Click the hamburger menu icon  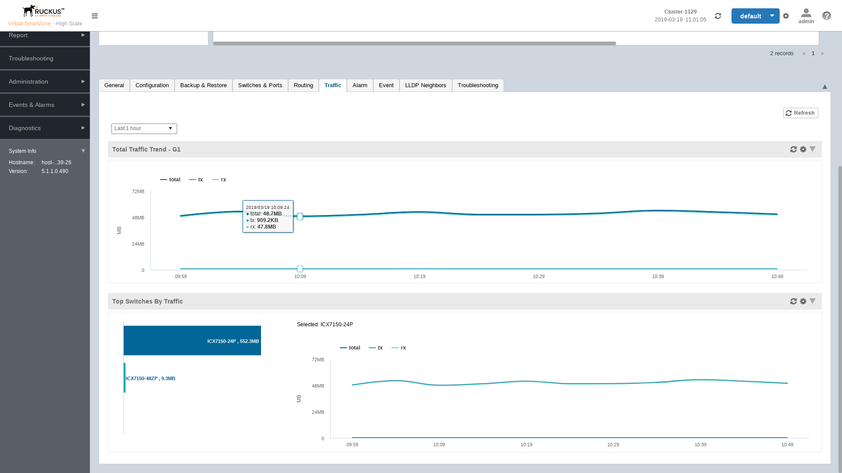click(95, 16)
